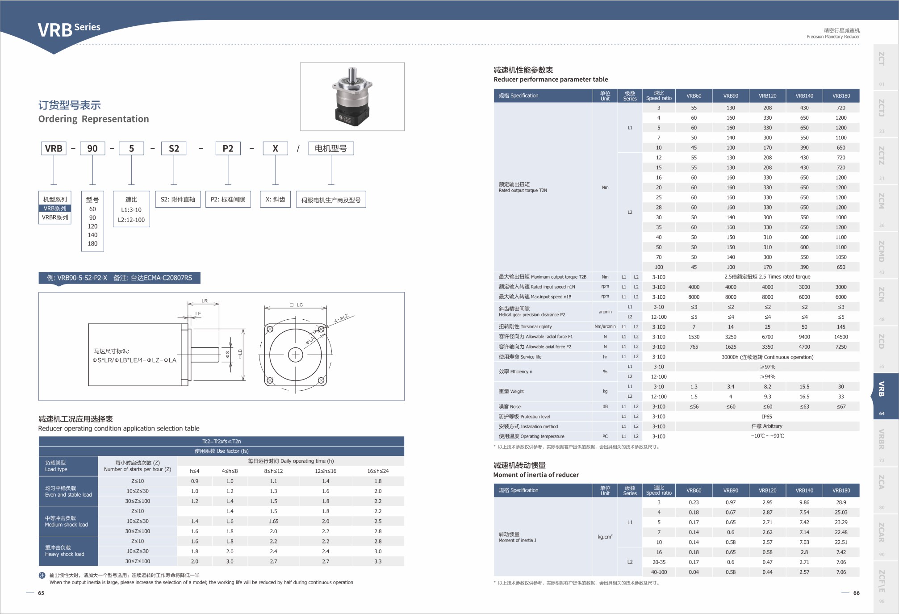Click the VRB Series page title

[69, 29]
